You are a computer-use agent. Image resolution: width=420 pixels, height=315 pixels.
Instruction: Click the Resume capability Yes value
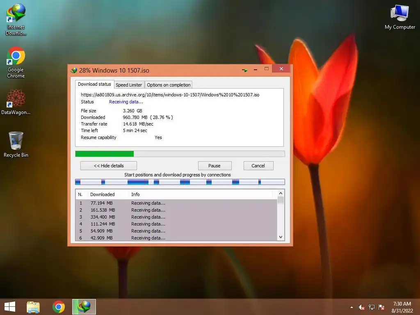(158, 137)
